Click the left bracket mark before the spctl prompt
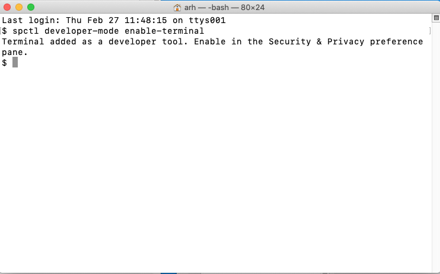 (1, 31)
